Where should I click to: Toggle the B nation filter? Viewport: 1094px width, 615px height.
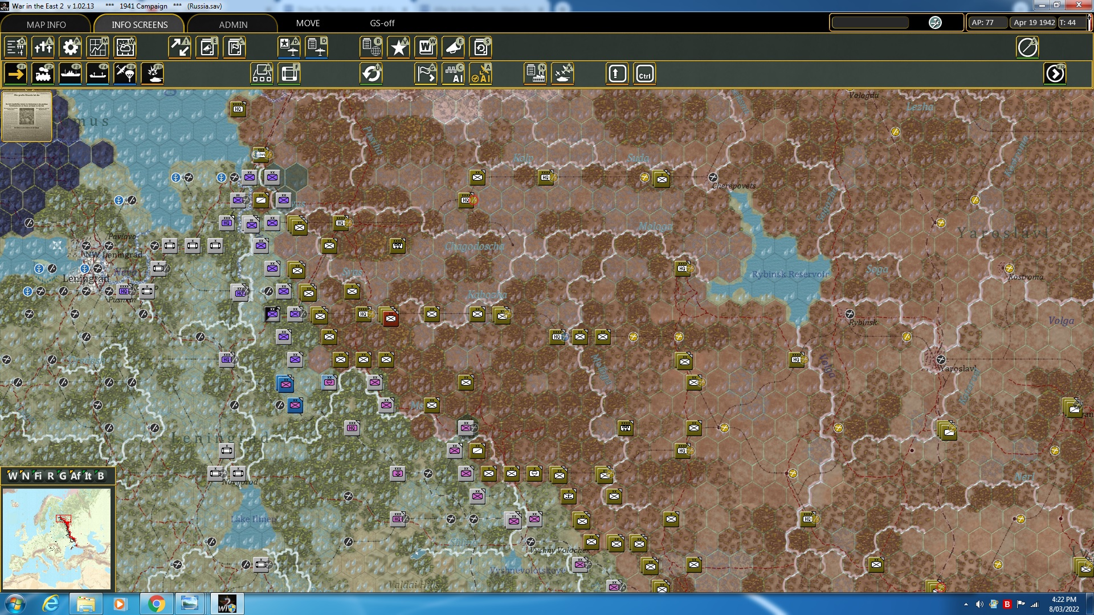coord(101,476)
